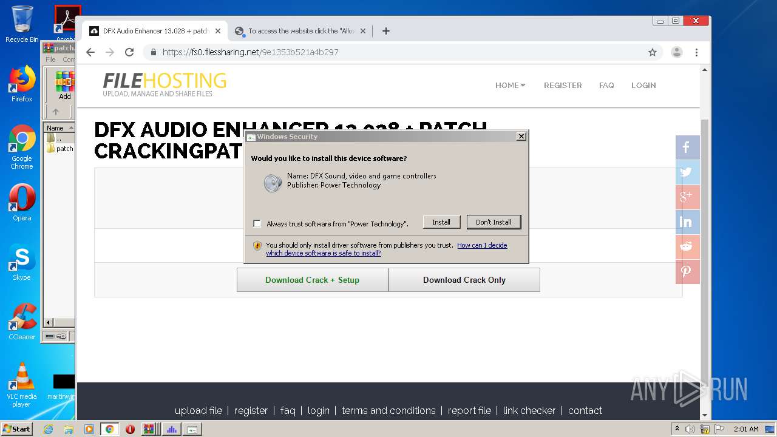
Task: Open 'contact' footer link
Action: pyautogui.click(x=585, y=411)
